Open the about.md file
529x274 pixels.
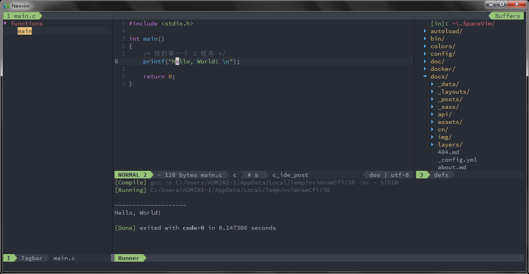pos(452,167)
